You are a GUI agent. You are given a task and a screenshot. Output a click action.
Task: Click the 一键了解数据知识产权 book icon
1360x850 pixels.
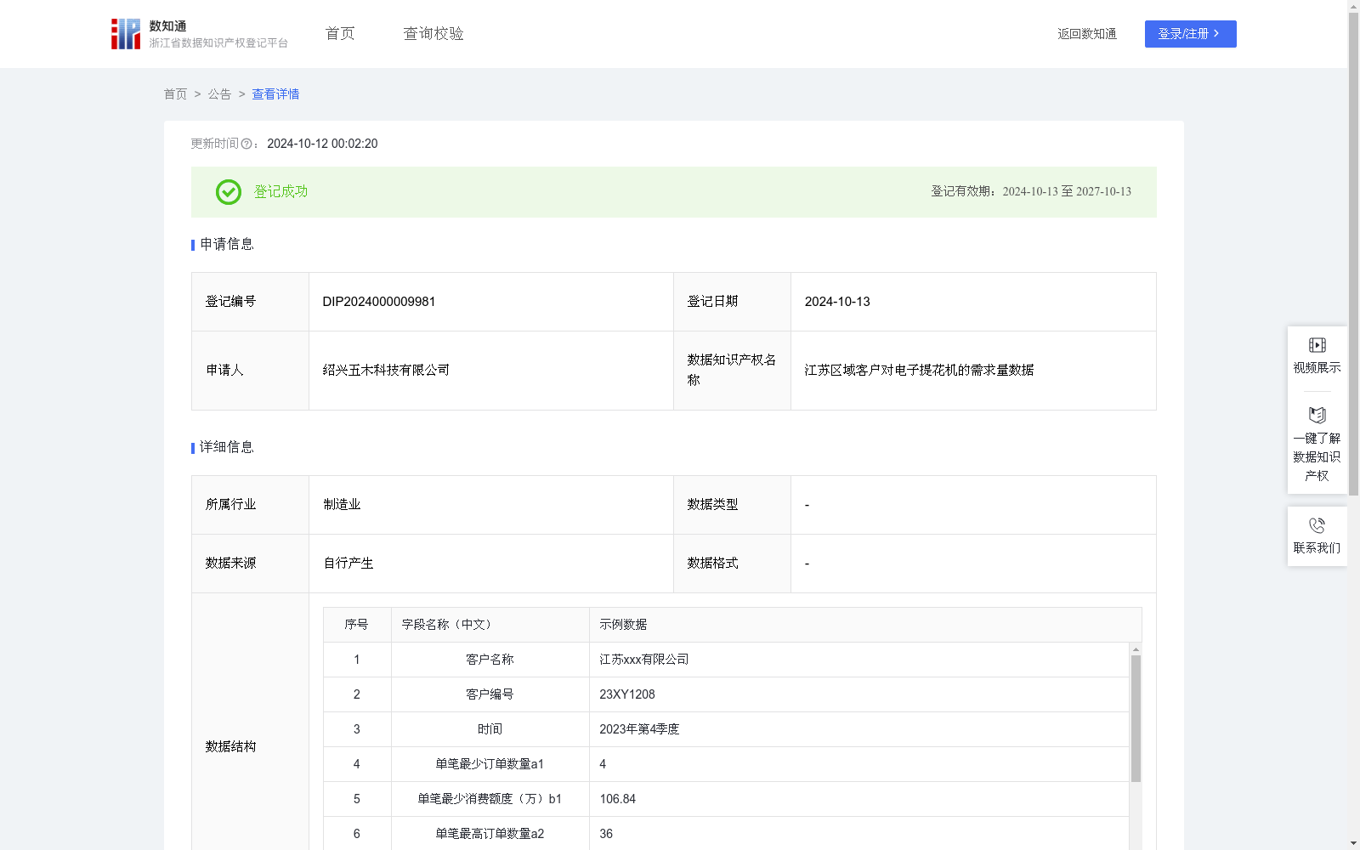[x=1317, y=416]
